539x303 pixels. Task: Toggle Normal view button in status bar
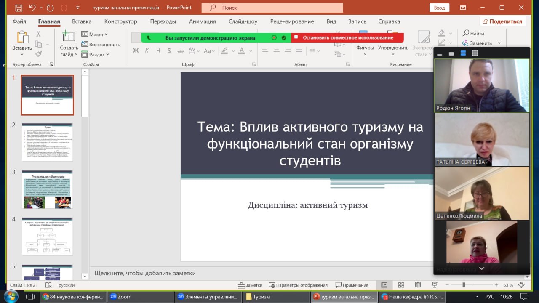384,285
